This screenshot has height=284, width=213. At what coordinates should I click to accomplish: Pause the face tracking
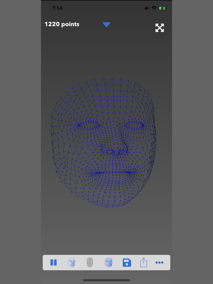point(53,263)
